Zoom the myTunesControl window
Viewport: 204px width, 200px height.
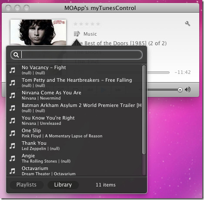click(x=27, y=8)
